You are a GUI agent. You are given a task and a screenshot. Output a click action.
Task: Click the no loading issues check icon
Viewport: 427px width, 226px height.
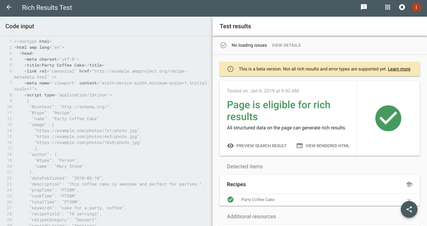coord(223,45)
